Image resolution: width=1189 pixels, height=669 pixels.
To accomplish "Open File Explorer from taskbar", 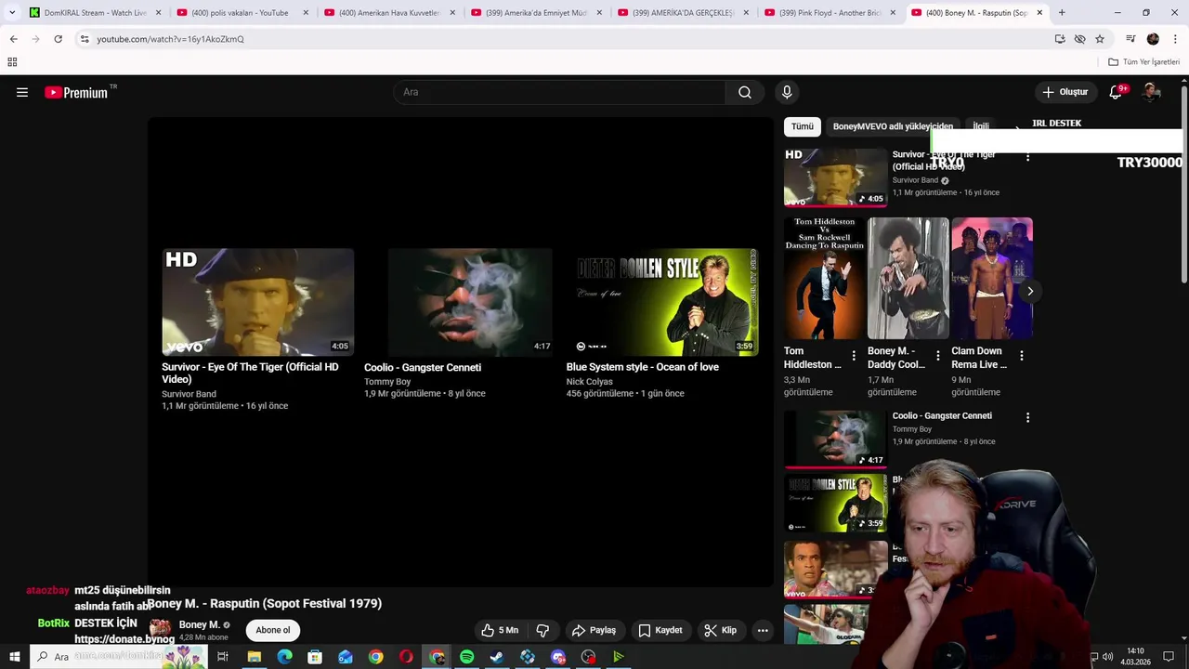I will tap(254, 657).
